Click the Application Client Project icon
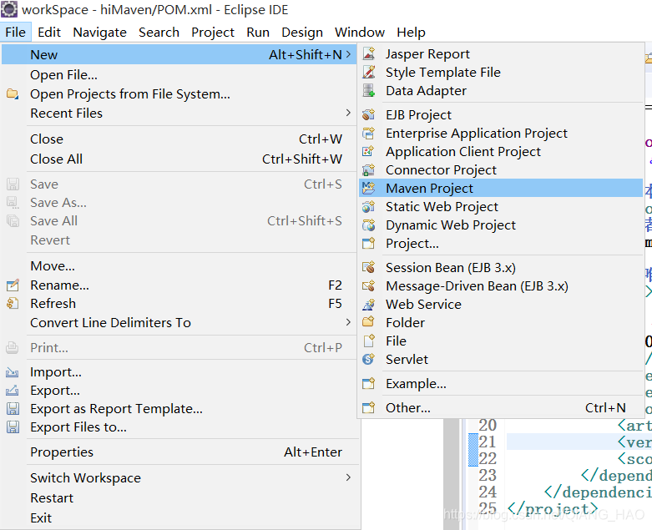652x530 pixels. [x=369, y=151]
